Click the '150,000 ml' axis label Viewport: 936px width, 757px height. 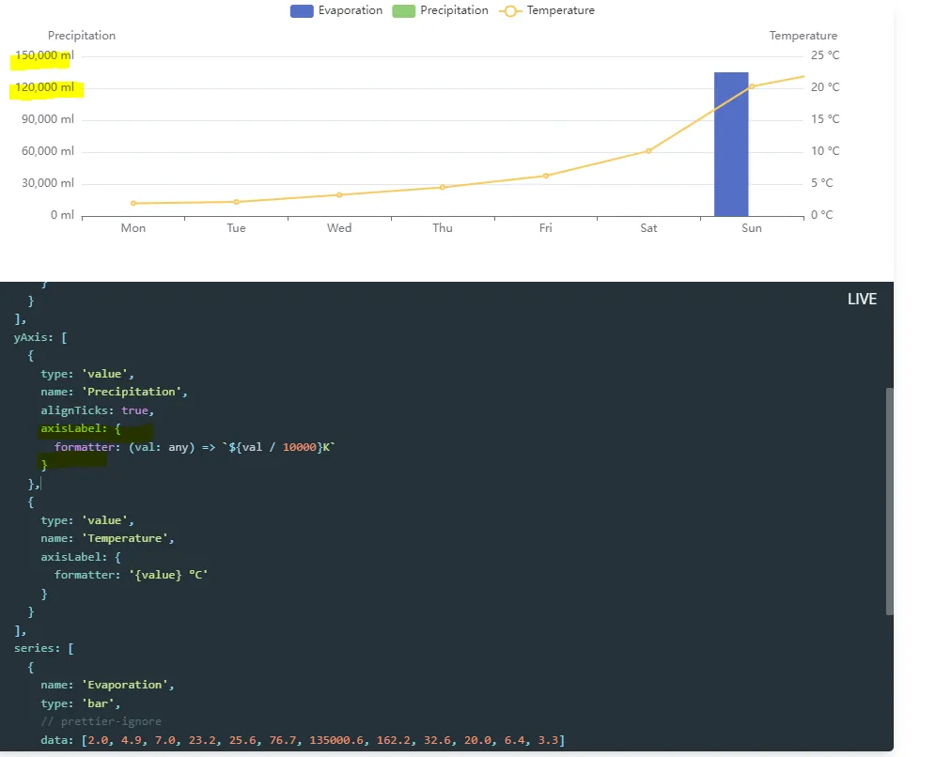(x=45, y=55)
